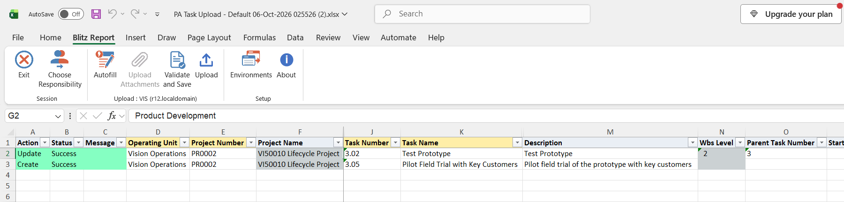
Task: Click the Draw tab
Action: 166,37
